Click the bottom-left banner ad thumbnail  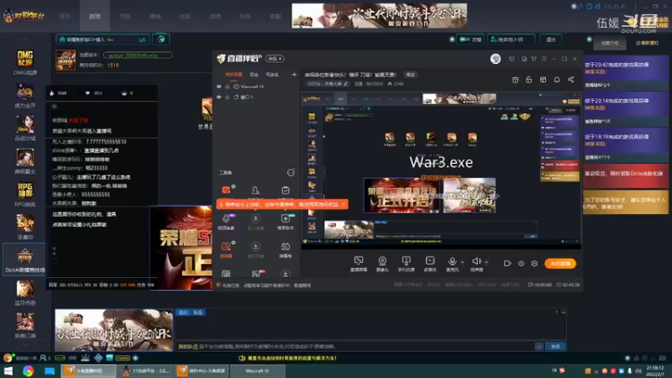pos(114,330)
